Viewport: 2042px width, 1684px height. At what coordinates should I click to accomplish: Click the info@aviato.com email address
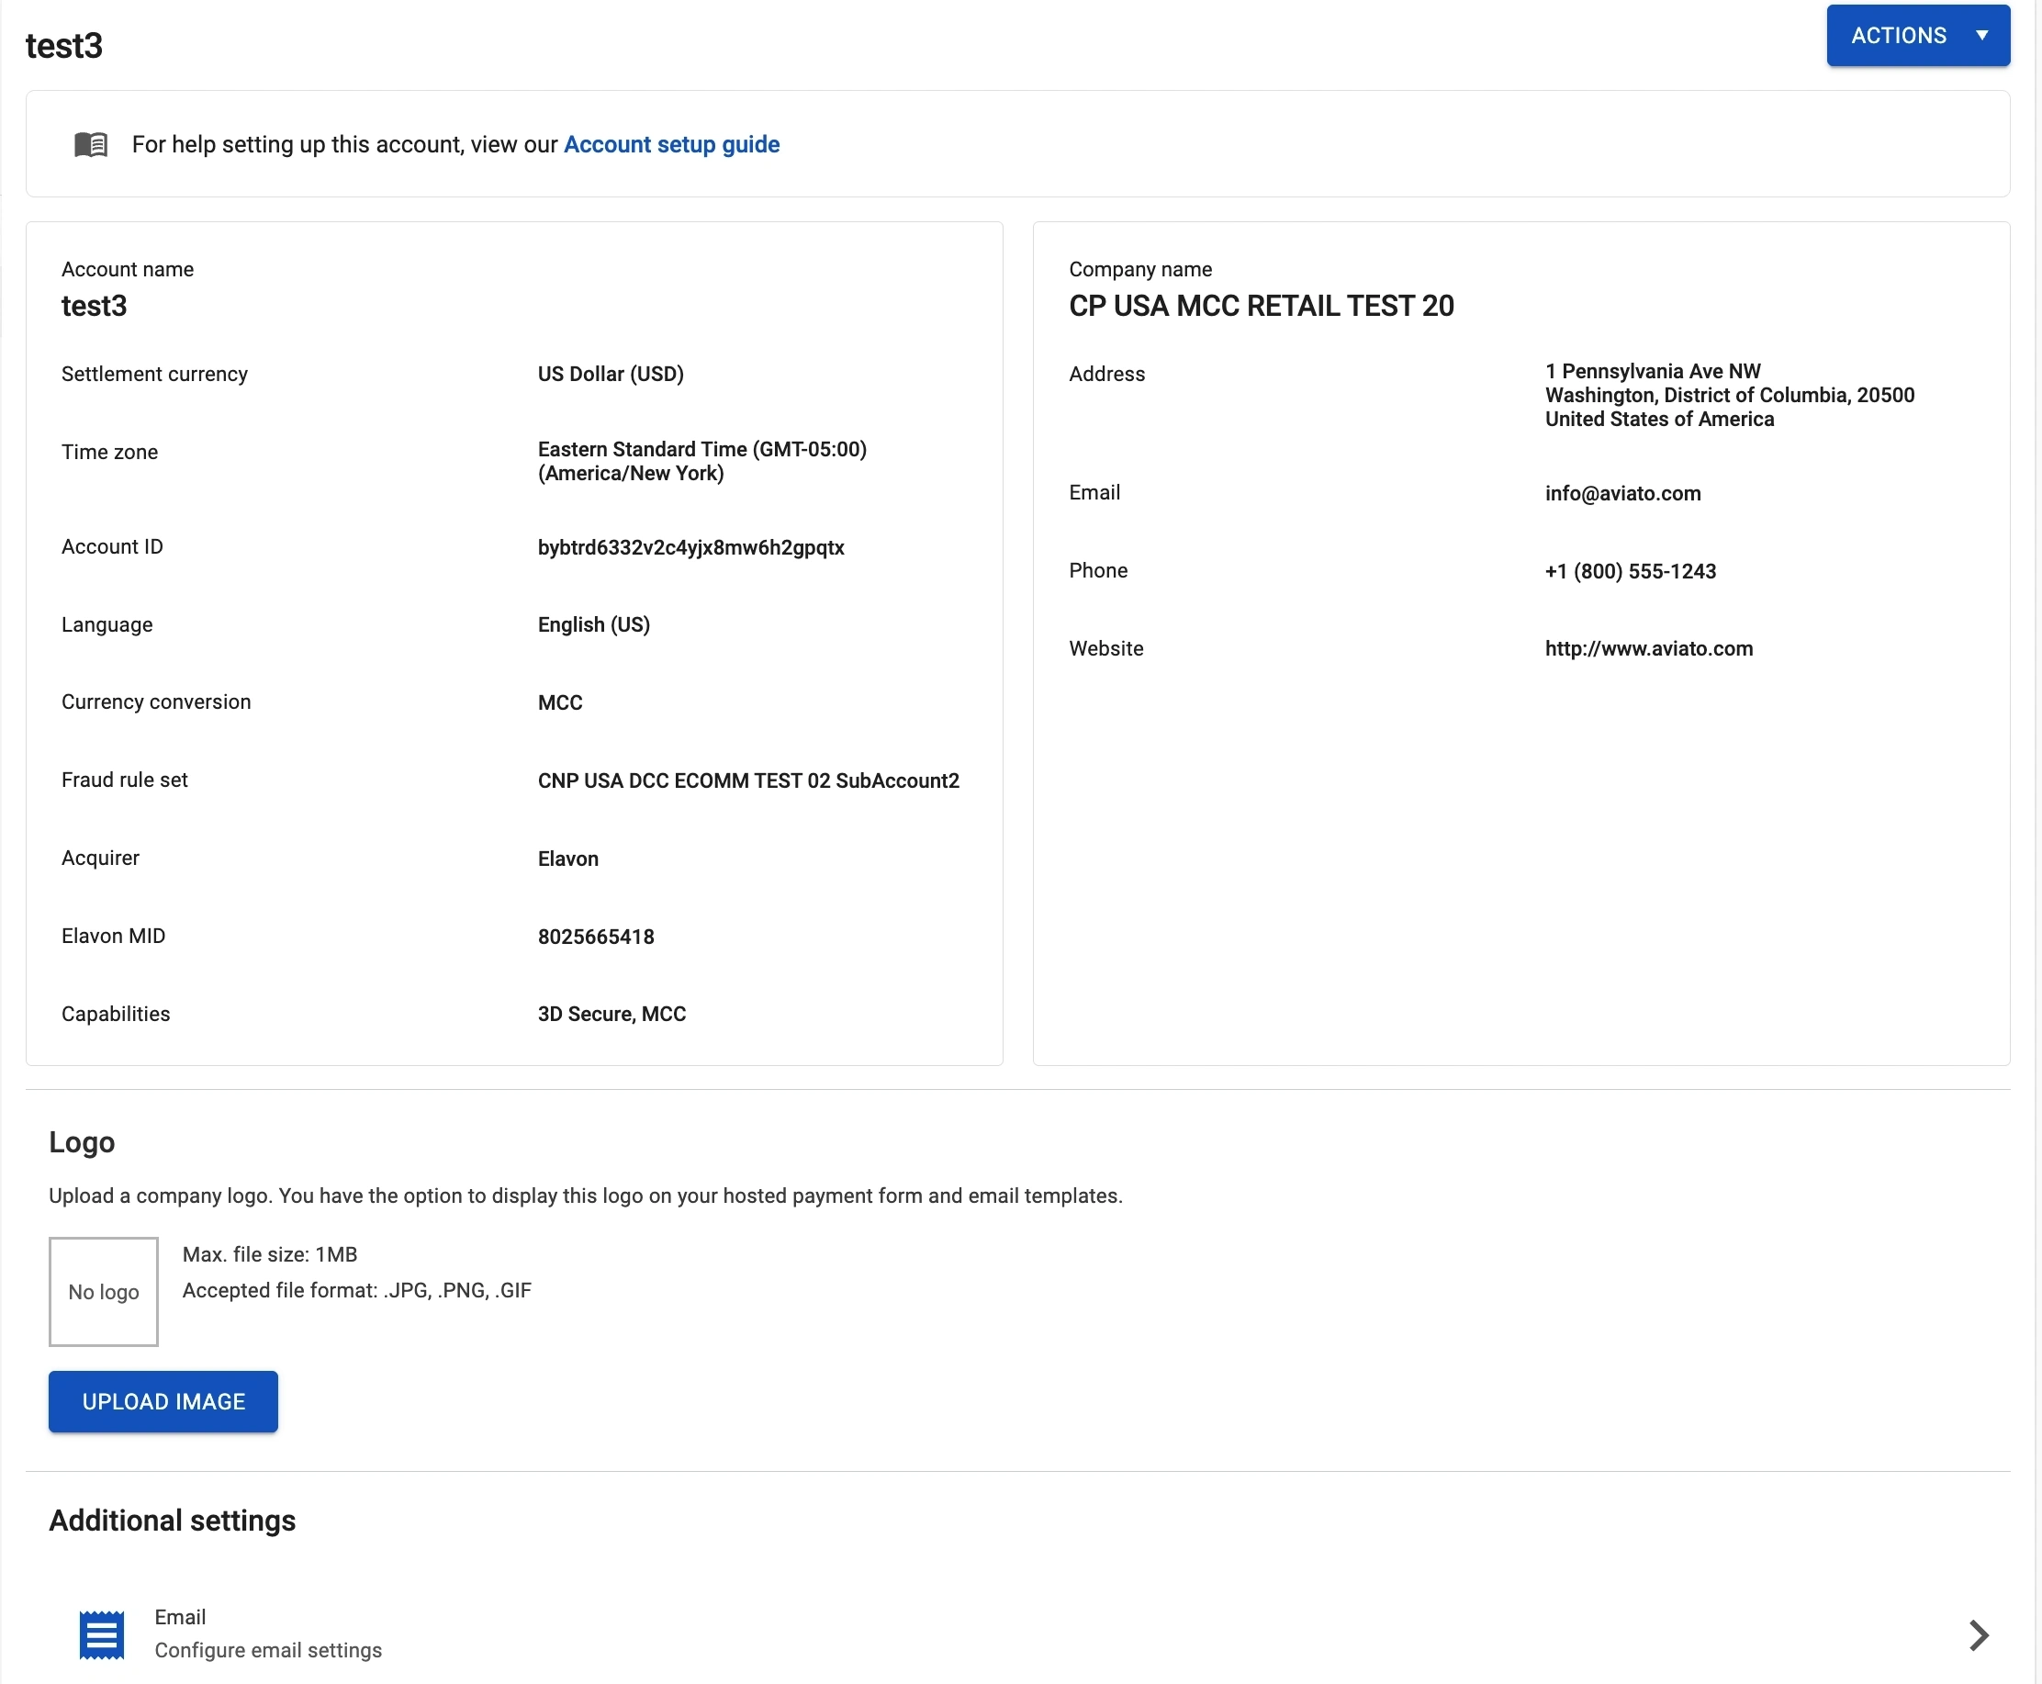coord(1622,494)
